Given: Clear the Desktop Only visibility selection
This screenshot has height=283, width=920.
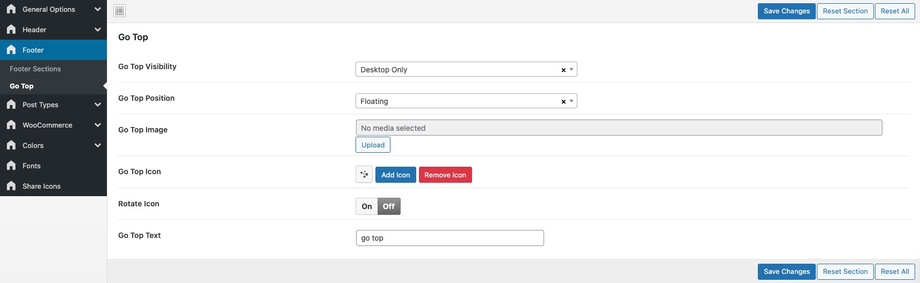Looking at the screenshot, I should pos(563,70).
